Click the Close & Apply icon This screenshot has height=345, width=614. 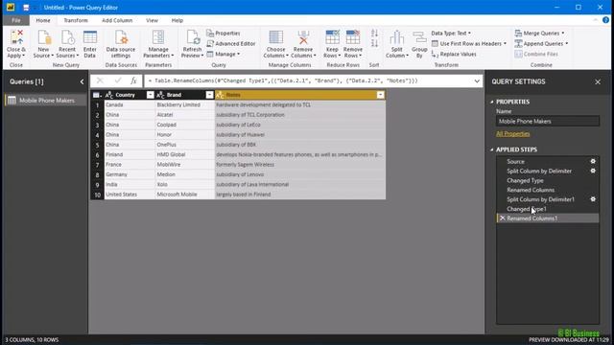[x=16, y=38]
